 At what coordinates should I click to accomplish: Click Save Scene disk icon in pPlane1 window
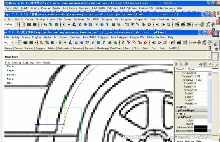coord(31,42)
